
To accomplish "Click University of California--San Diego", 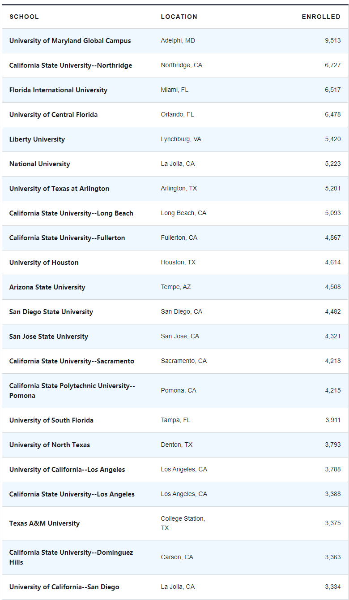I will (64, 587).
